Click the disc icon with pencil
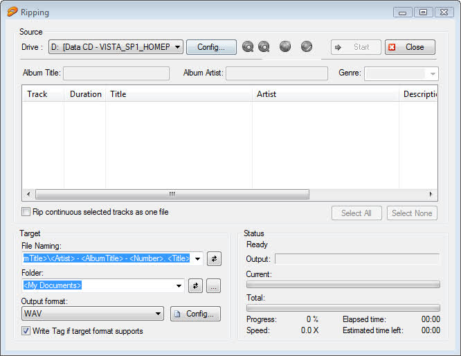461x356 pixels. pyautogui.click(x=307, y=46)
